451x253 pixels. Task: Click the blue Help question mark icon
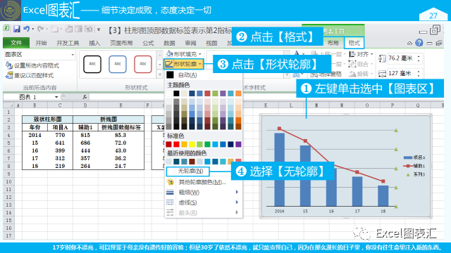point(419,43)
